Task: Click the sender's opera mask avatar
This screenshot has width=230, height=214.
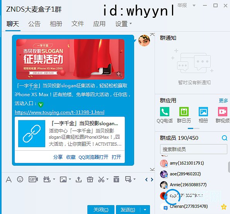Action: point(144,41)
